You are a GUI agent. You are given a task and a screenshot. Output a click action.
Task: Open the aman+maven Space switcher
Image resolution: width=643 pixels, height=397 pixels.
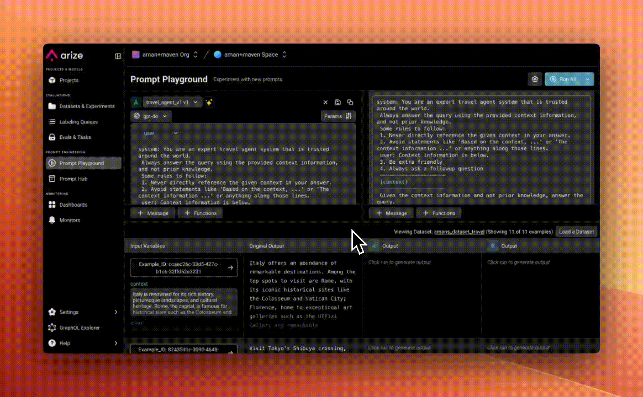[250, 55]
